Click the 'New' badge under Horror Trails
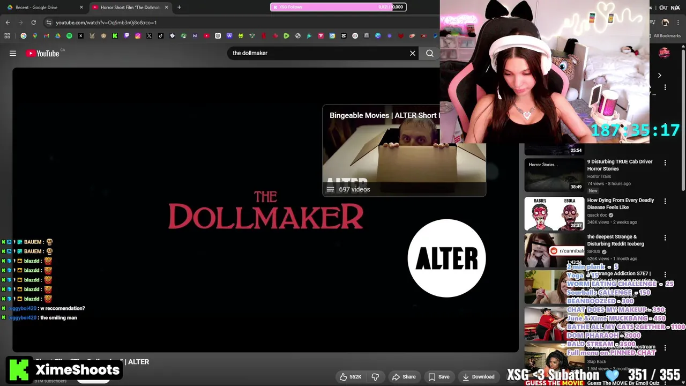 (593, 191)
